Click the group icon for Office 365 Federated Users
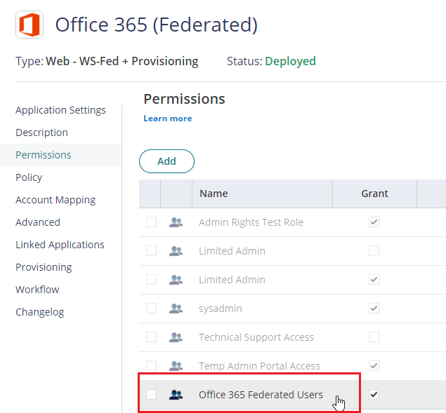This screenshot has width=446, height=413. pyautogui.click(x=176, y=395)
